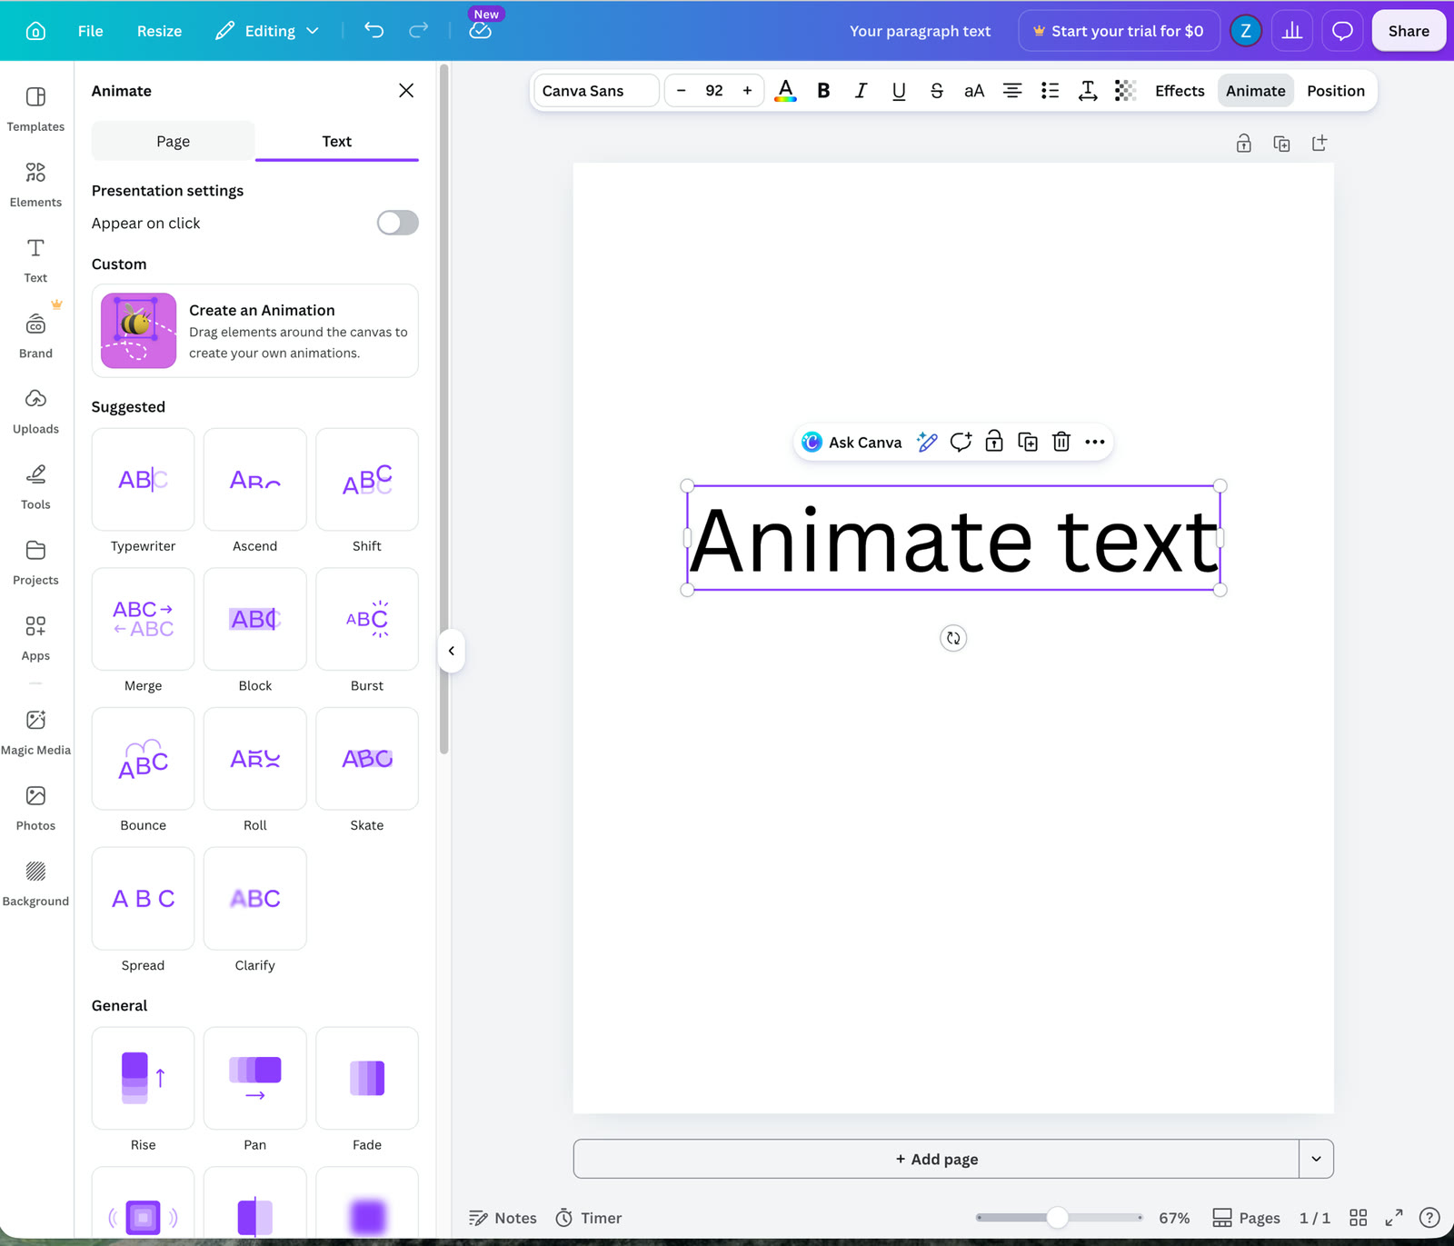Click the Add page button
1454x1246 pixels.
(936, 1159)
